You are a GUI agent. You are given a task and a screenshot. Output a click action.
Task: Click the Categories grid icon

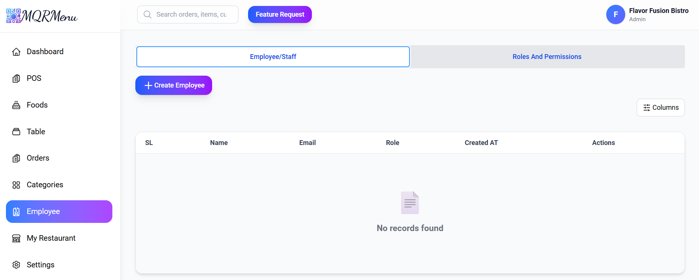[x=16, y=185]
